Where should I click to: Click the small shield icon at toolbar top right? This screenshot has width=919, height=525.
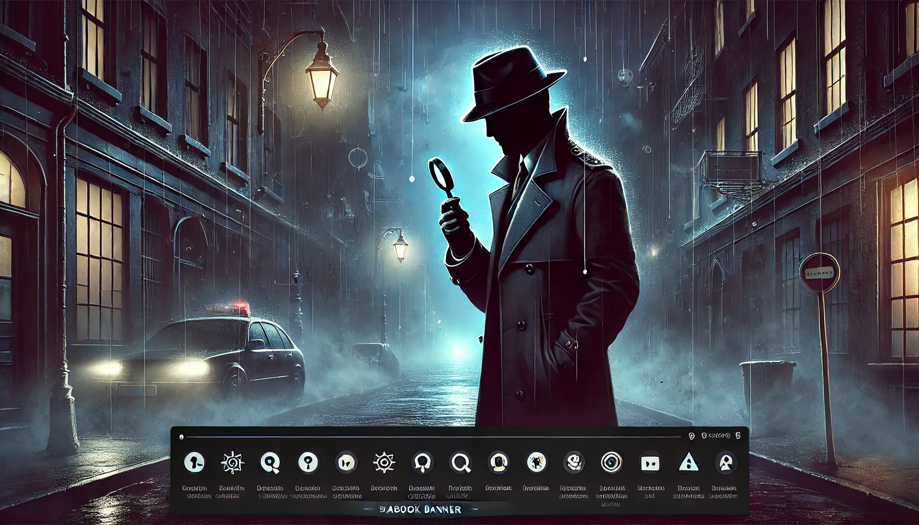692,436
